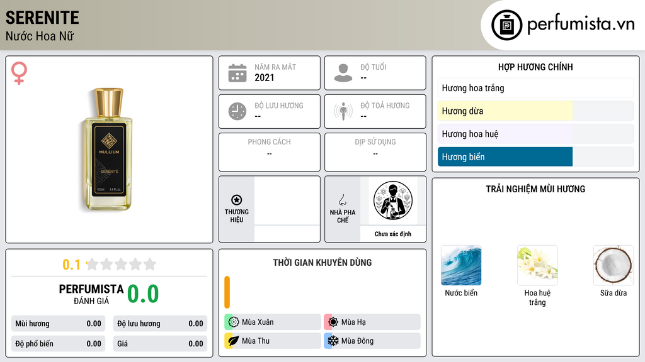Click the fifth rating star

coord(150,264)
